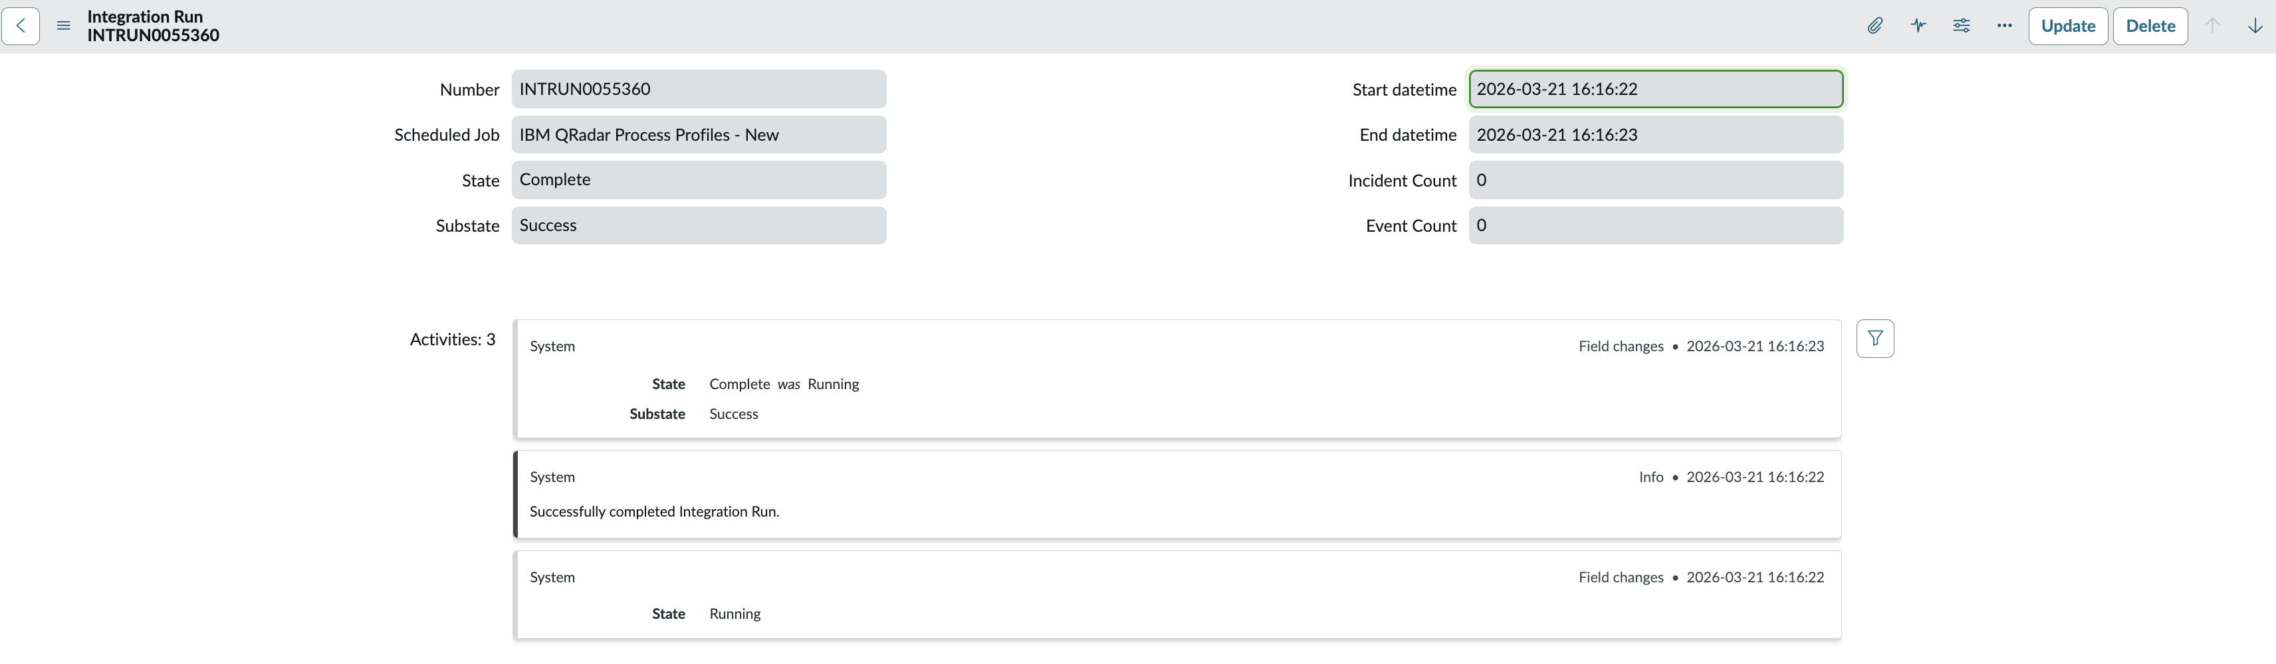Open the paperclip attachments manager
The height and width of the screenshot is (664, 2276).
(1874, 26)
